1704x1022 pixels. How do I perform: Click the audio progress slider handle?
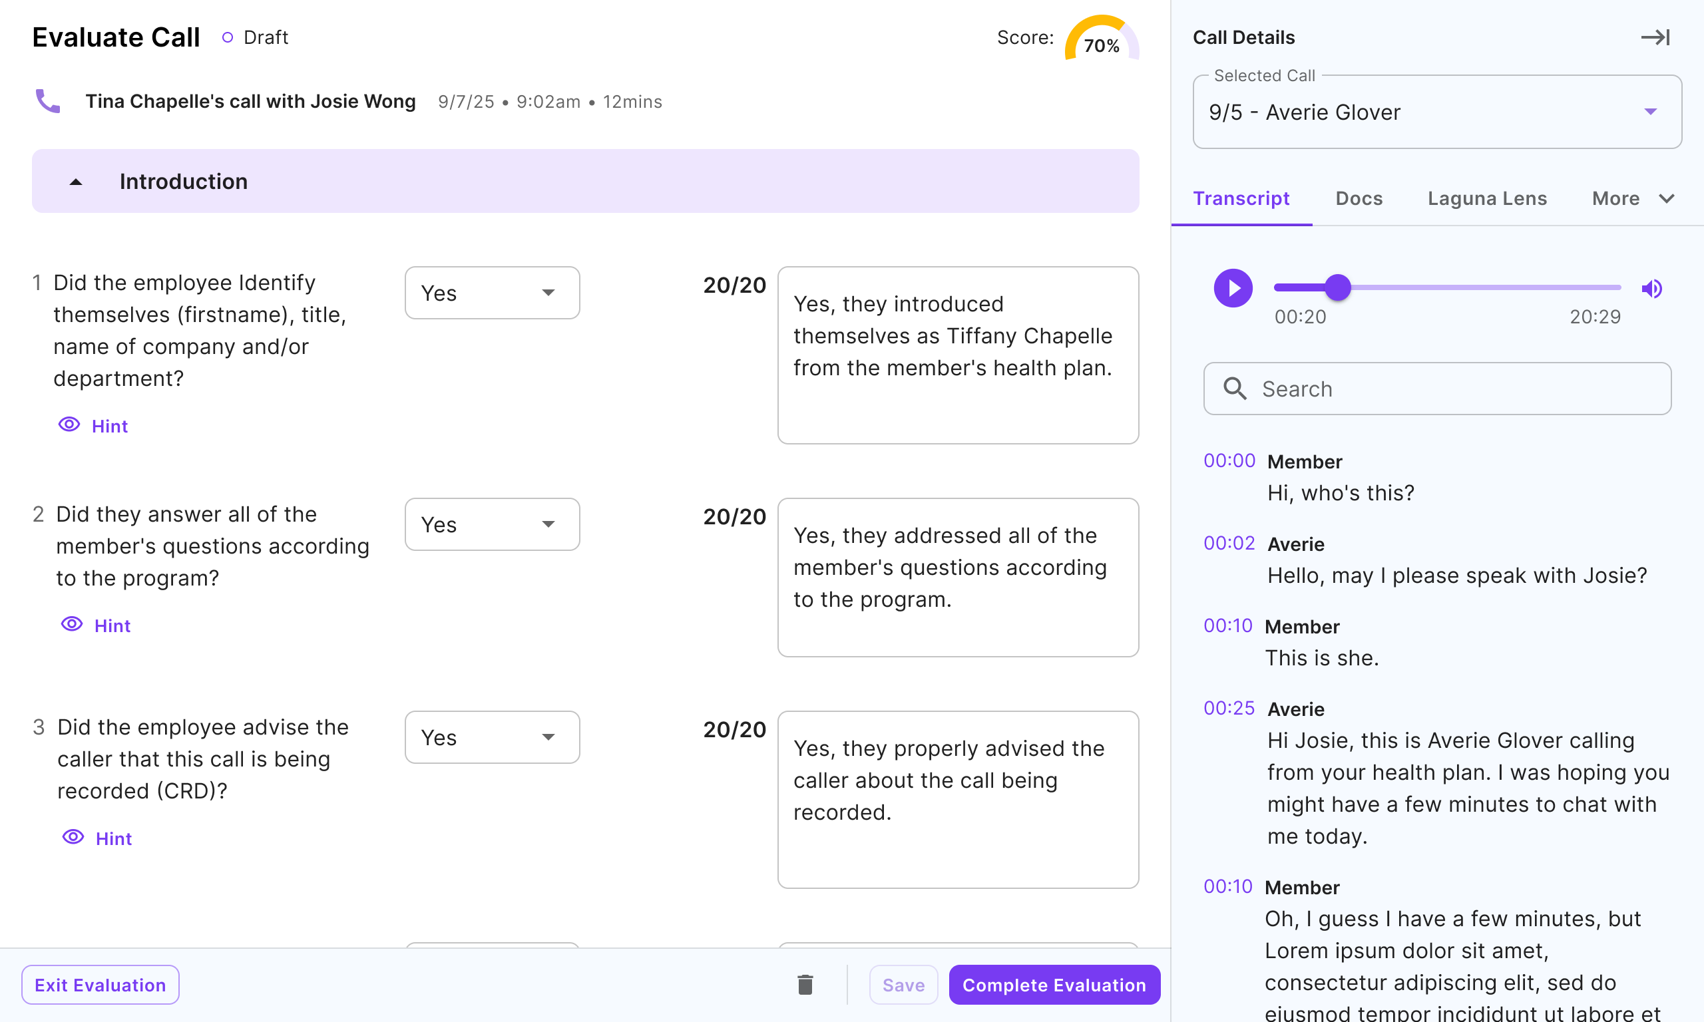(x=1338, y=287)
